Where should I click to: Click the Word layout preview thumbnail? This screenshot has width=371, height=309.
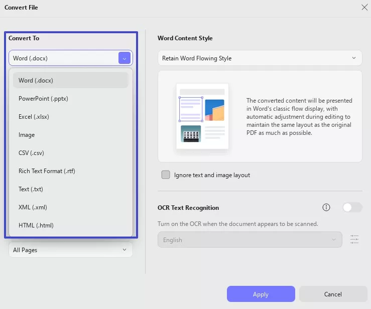[202, 116]
